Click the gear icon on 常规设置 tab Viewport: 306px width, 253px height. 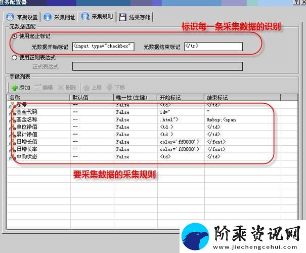coord(10,17)
